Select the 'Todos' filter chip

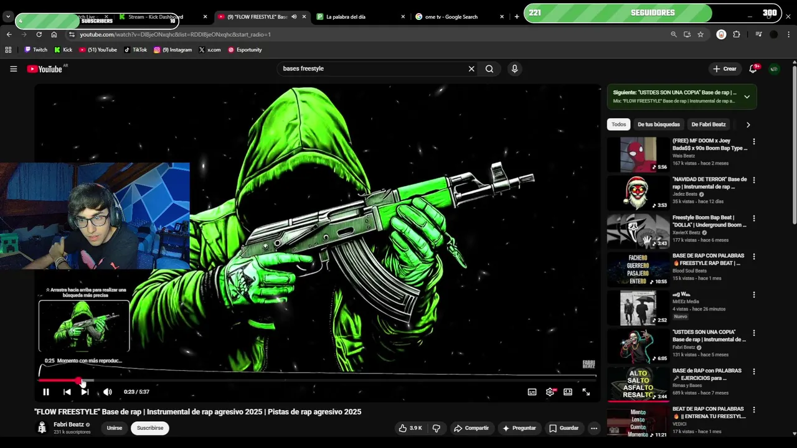pos(618,124)
